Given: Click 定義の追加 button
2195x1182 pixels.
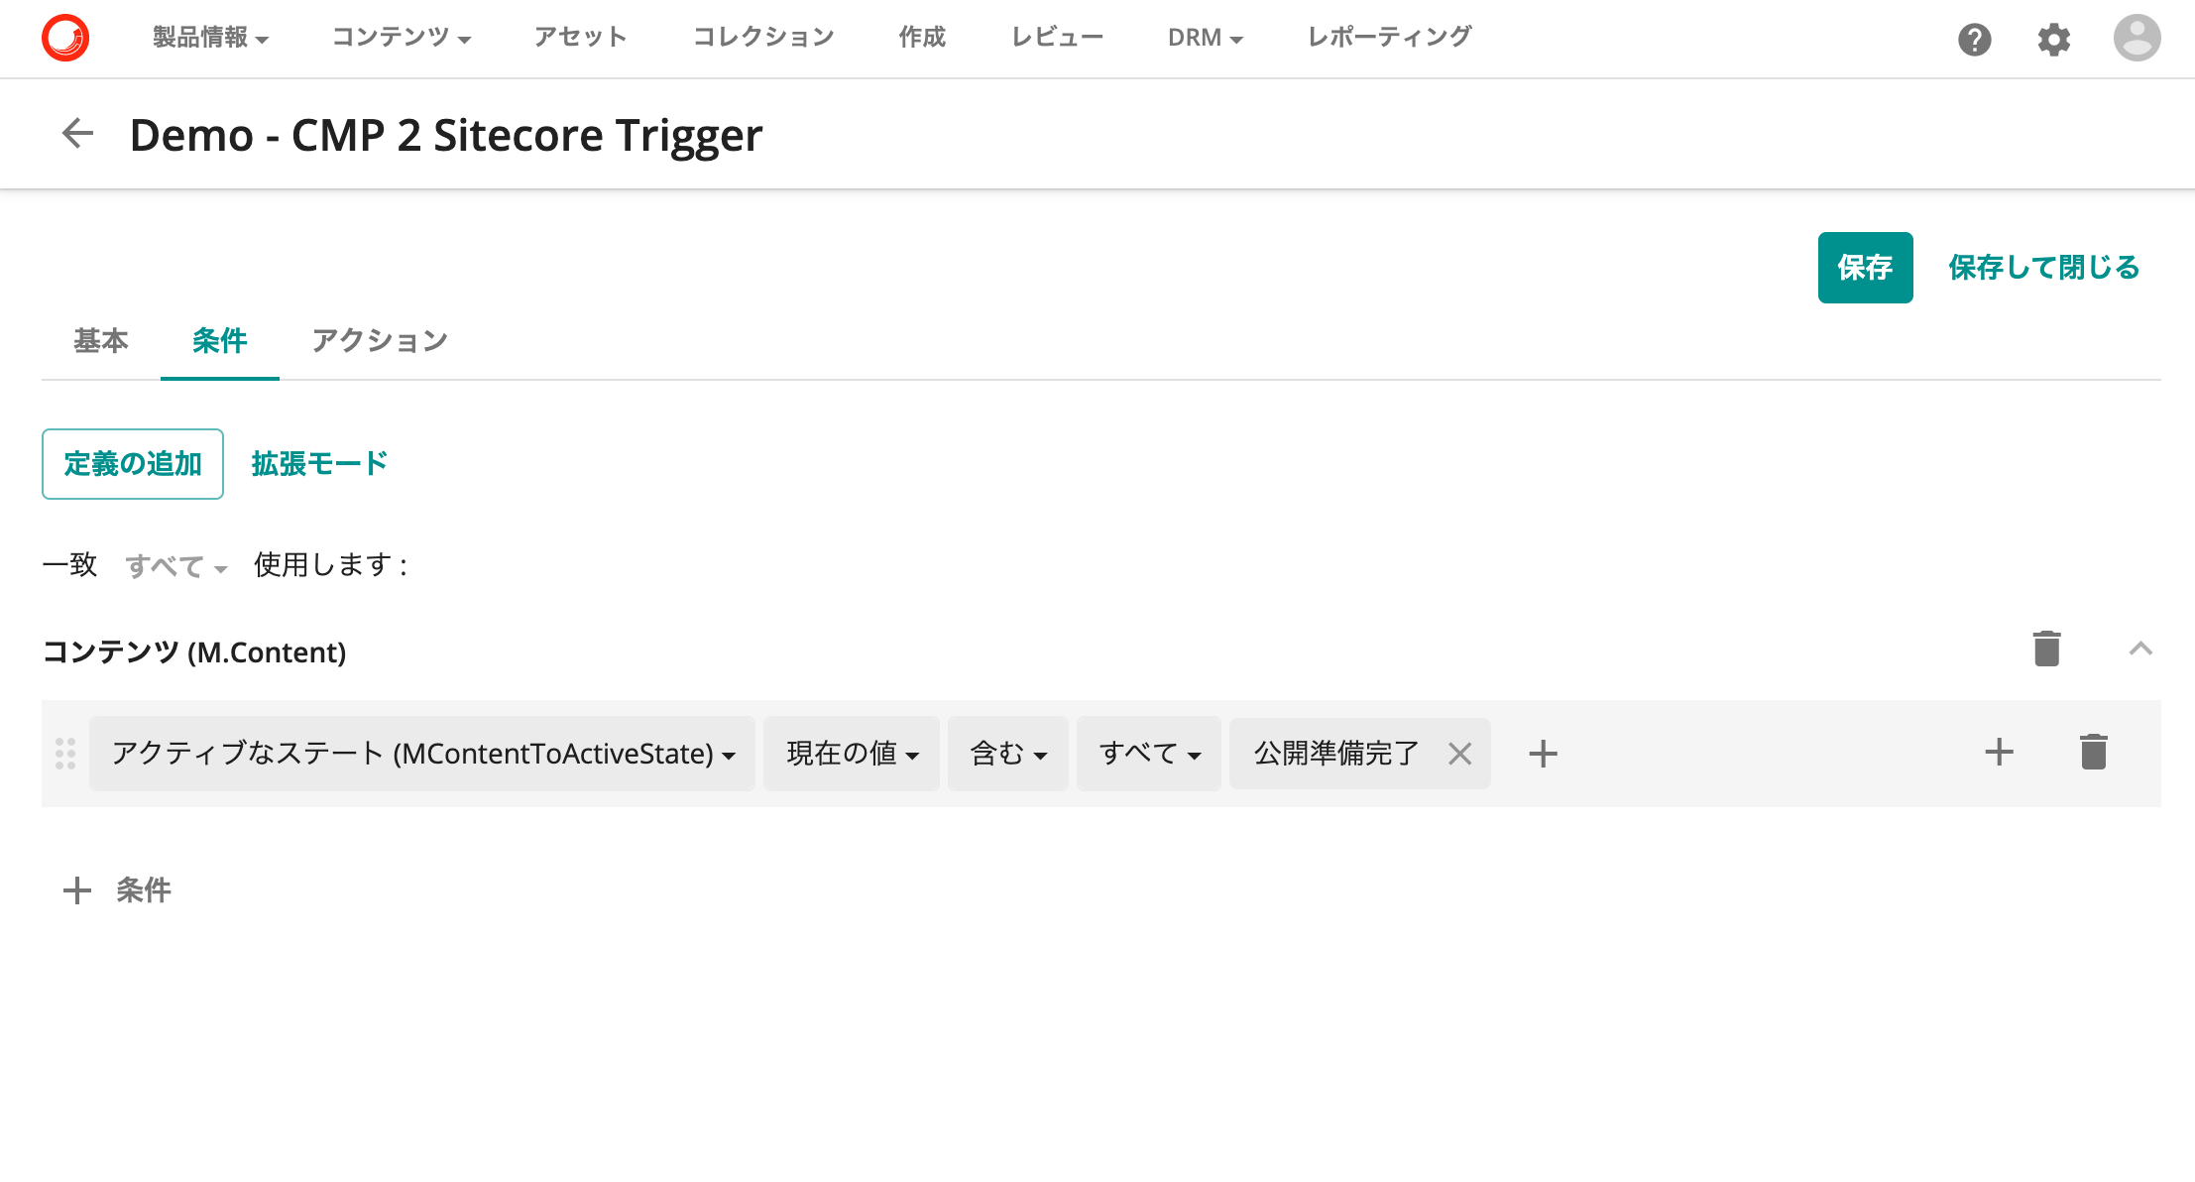Looking at the screenshot, I should point(133,464).
